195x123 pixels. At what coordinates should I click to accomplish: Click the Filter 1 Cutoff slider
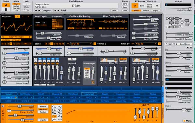pyautogui.click(x=81, y=49)
